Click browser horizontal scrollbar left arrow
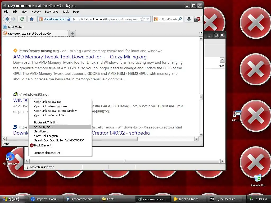 [x=4, y=139]
